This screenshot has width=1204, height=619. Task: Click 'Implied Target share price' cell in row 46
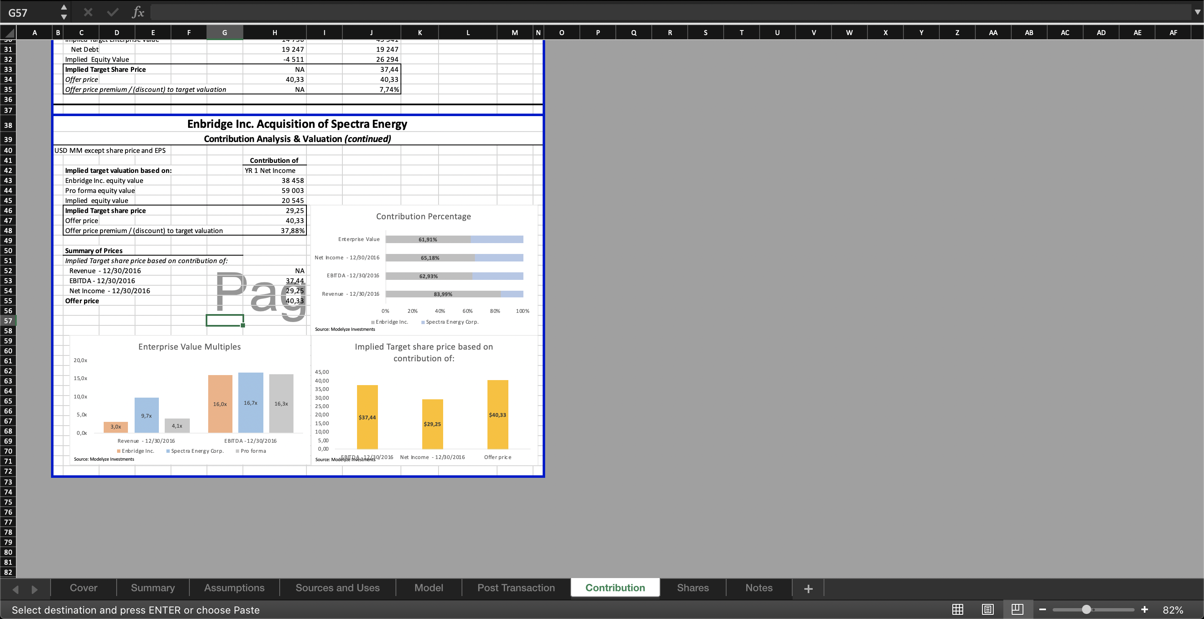tap(105, 211)
